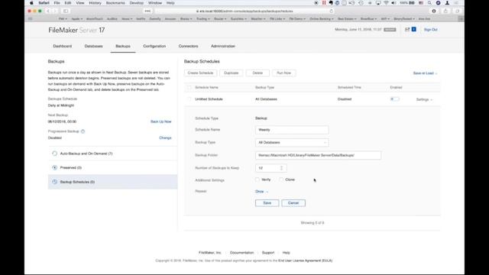Open the Support footer link

click(x=268, y=253)
